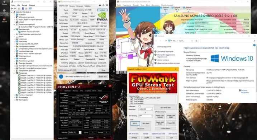This screenshot has height=140, width=257.
Task: Toggle UEFI checkbox in GPU-Z
Action: point(102,23)
